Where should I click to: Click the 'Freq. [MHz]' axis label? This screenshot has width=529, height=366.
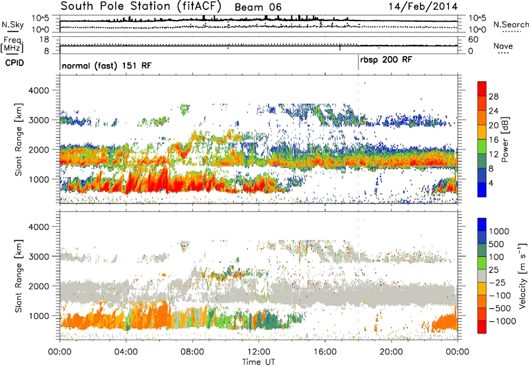pos(13,44)
